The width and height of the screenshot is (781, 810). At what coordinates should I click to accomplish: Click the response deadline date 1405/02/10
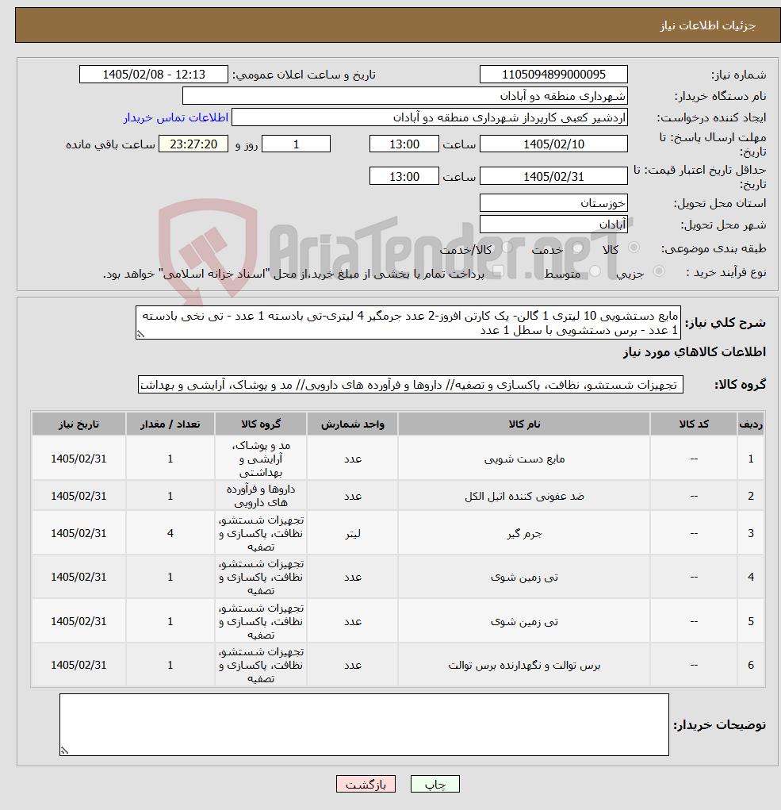point(553,144)
